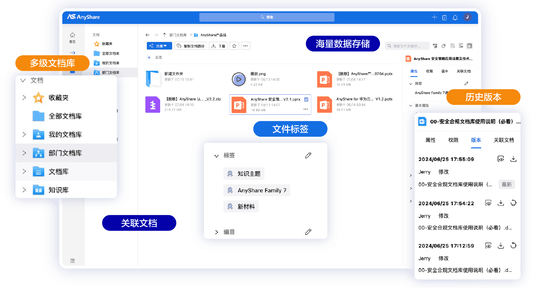
Task: Download version 2024/06/25 17:12:59
Action: pos(501,246)
